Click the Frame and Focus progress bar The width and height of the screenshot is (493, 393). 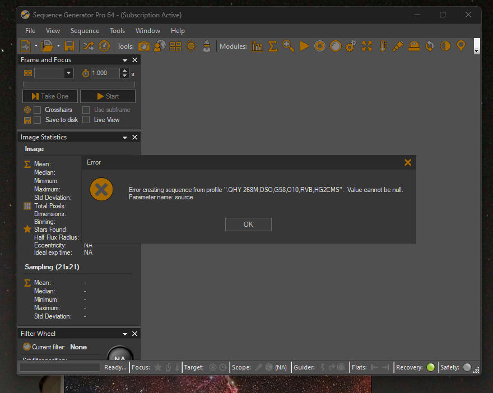pyautogui.click(x=79, y=85)
